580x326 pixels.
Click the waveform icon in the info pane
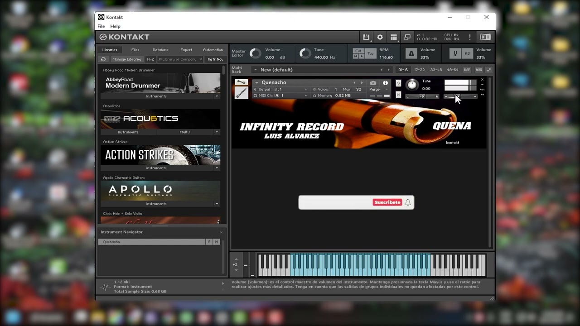pyautogui.click(x=106, y=287)
